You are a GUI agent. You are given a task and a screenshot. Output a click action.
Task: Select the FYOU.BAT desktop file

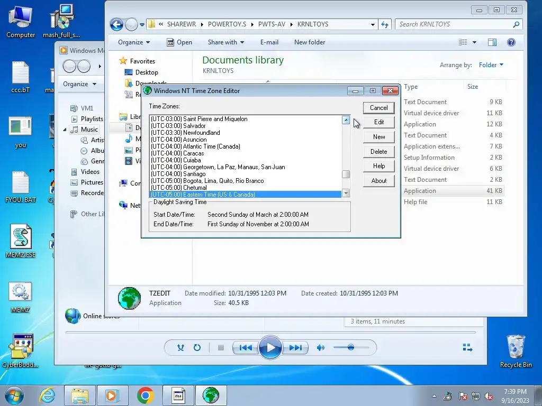(21, 187)
